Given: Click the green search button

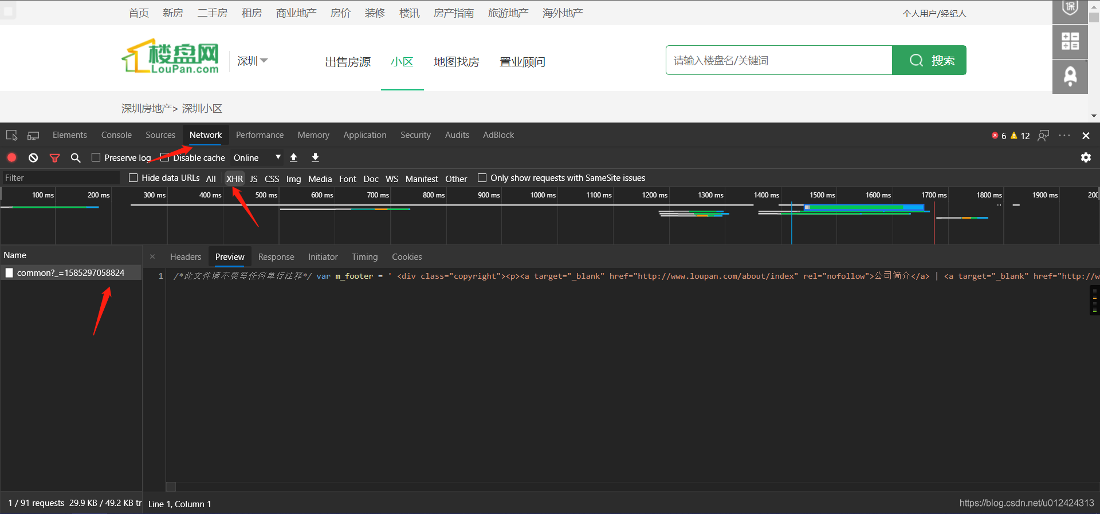Looking at the screenshot, I should 929,60.
